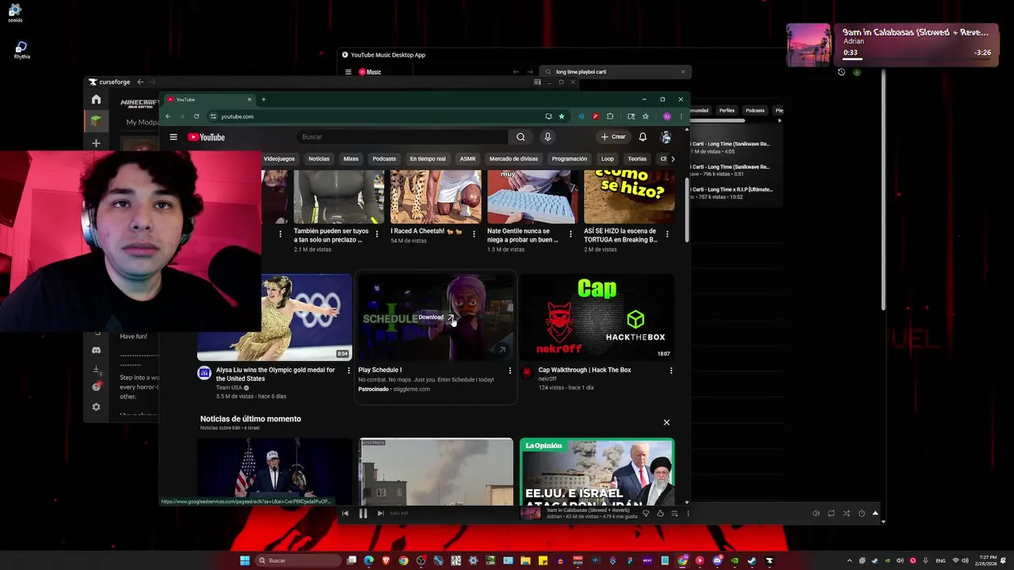Select the ASMR filter chip

pos(468,158)
